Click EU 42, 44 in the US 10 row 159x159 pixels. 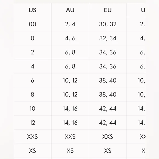click(x=108, y=109)
